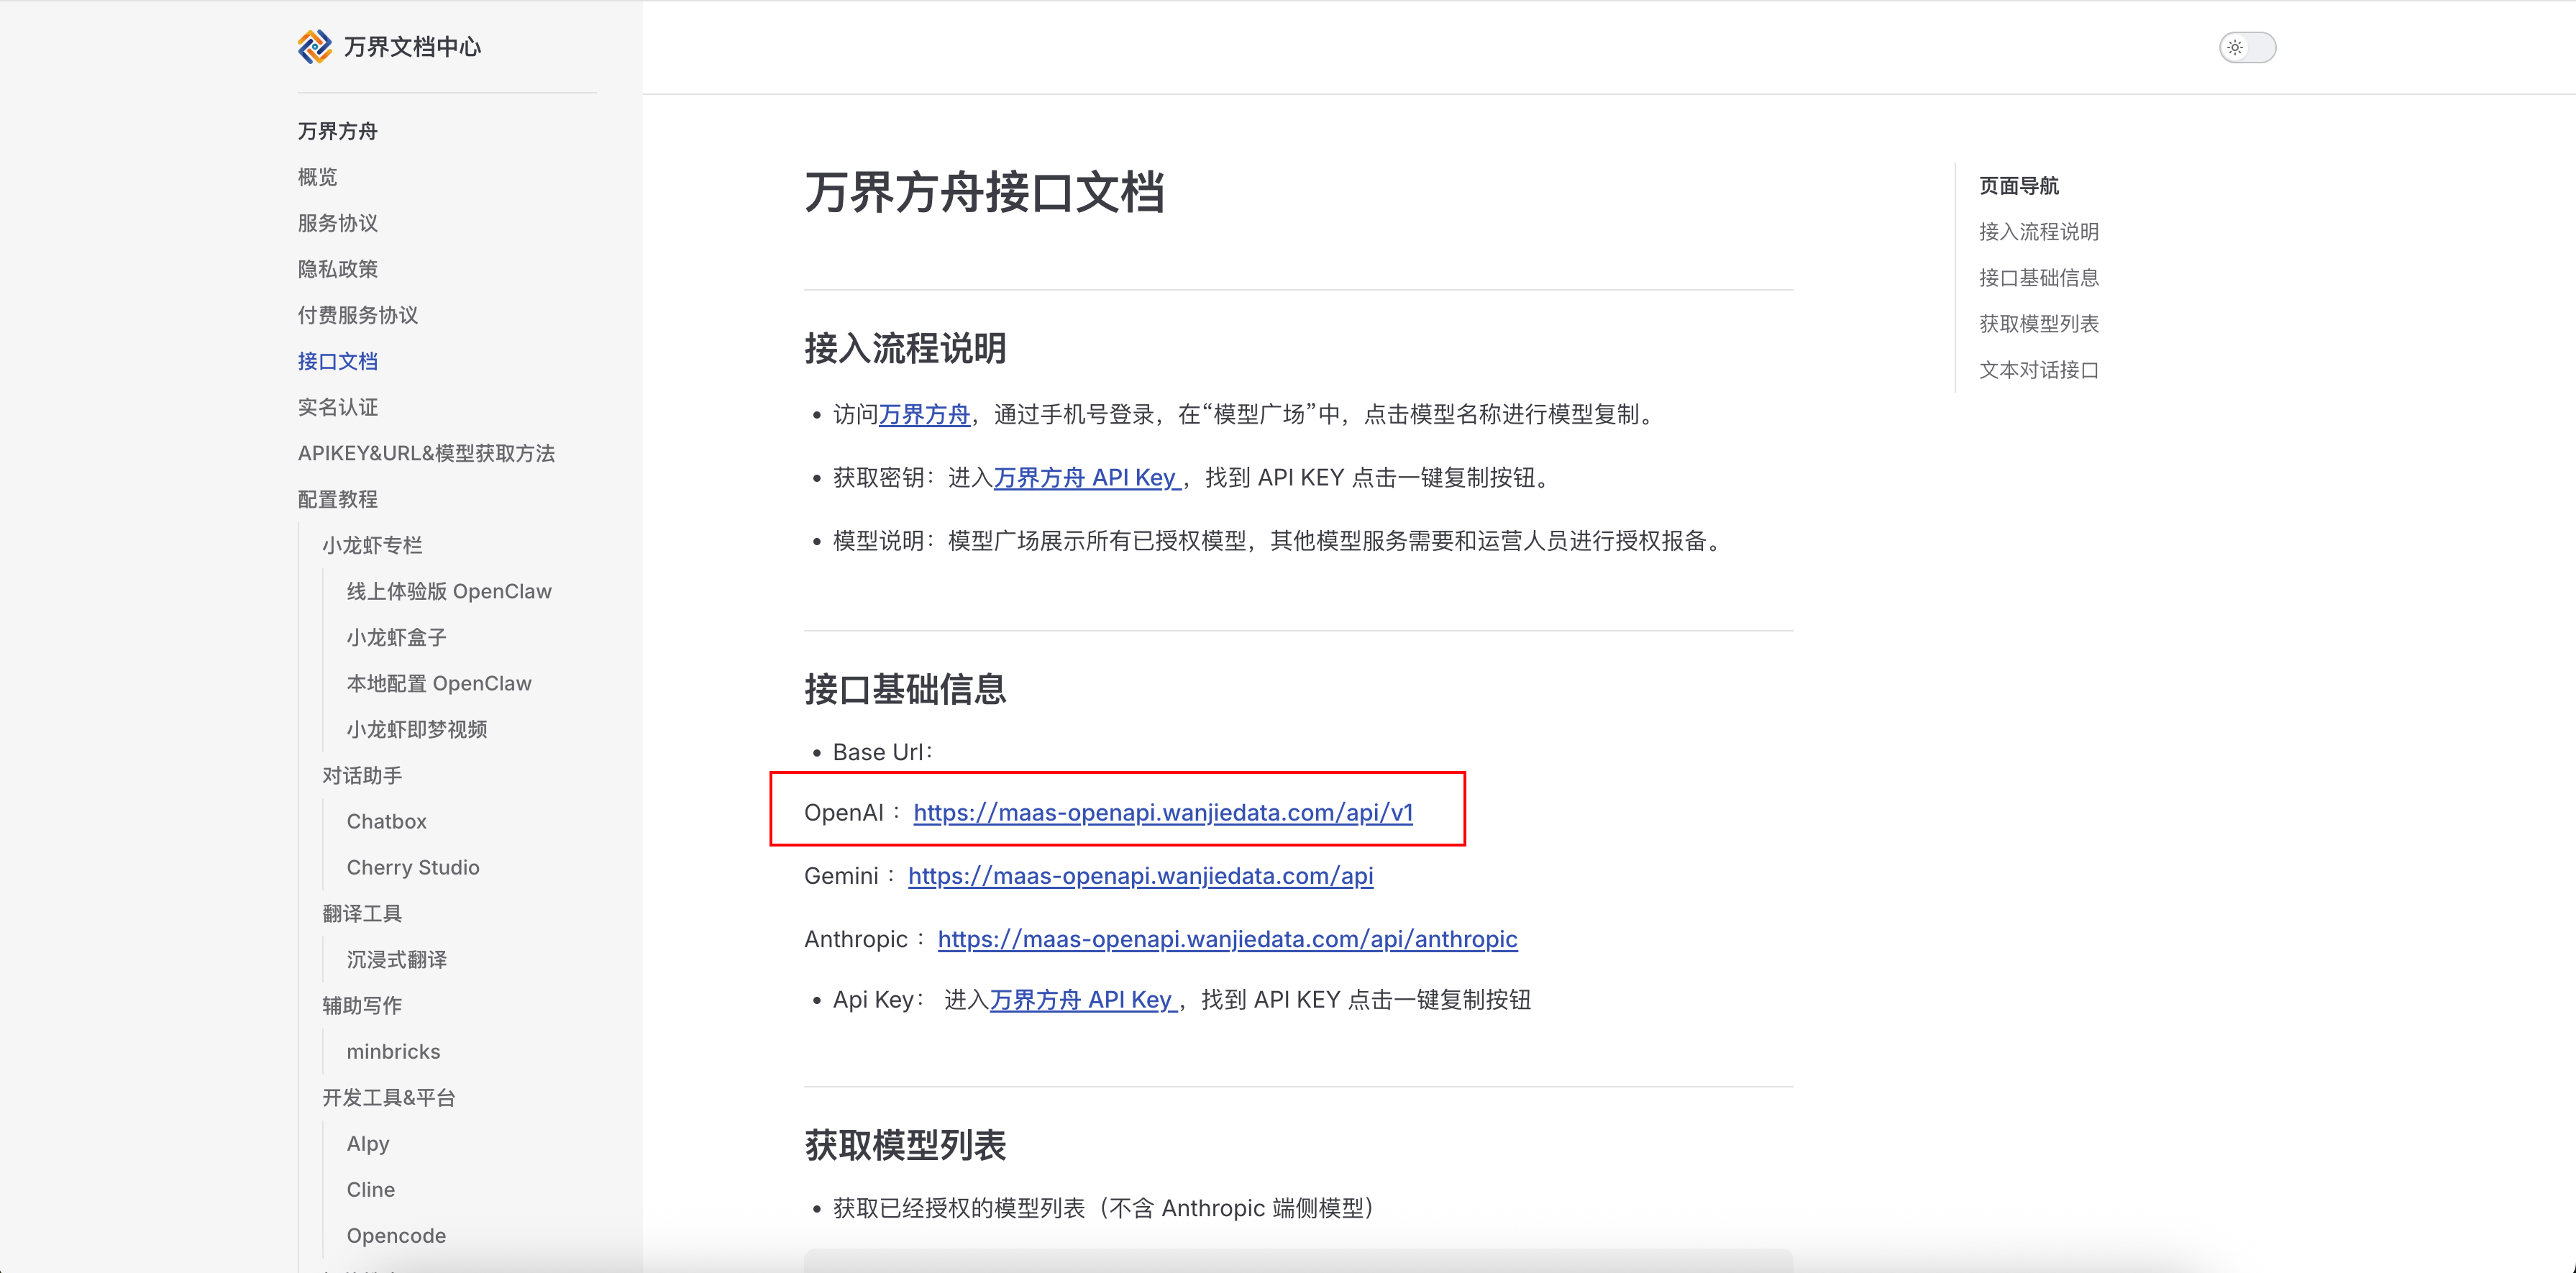Click the 页面导航 heading
The image size is (2576, 1273).
coord(2018,185)
